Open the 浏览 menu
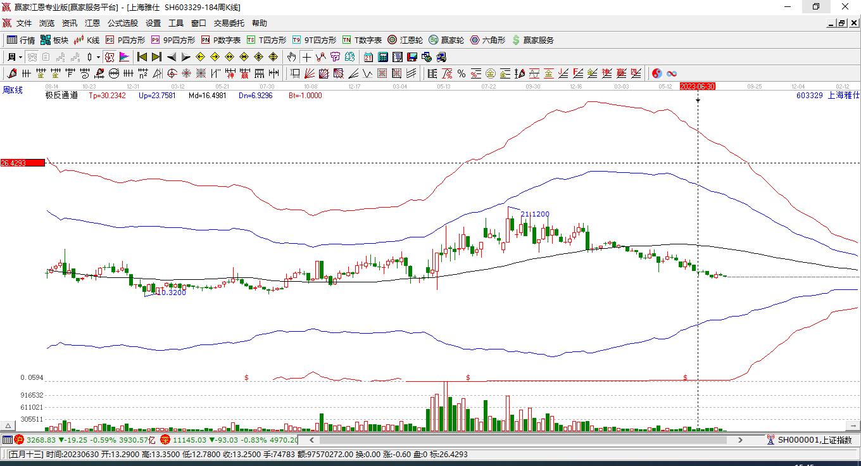Image resolution: width=861 pixels, height=466 pixels. pos(47,23)
